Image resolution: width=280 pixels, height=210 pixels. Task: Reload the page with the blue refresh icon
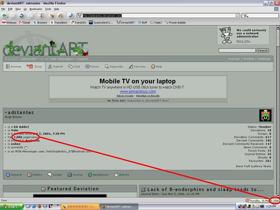point(21,16)
